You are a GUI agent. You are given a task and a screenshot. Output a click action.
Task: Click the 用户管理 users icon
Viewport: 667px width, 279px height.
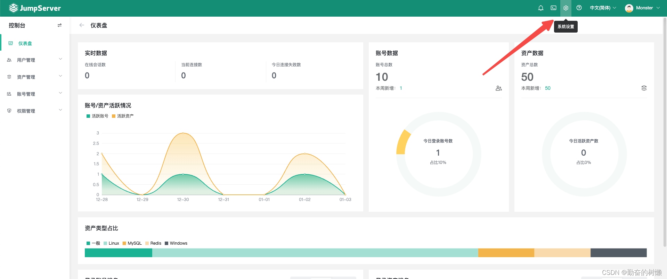pos(9,60)
